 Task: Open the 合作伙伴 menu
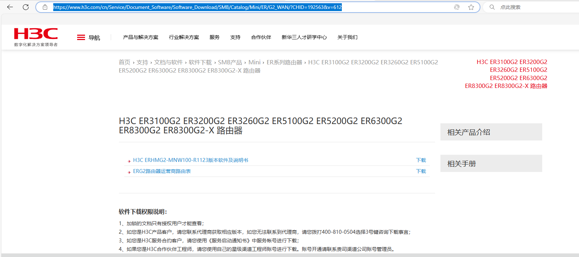[261, 37]
